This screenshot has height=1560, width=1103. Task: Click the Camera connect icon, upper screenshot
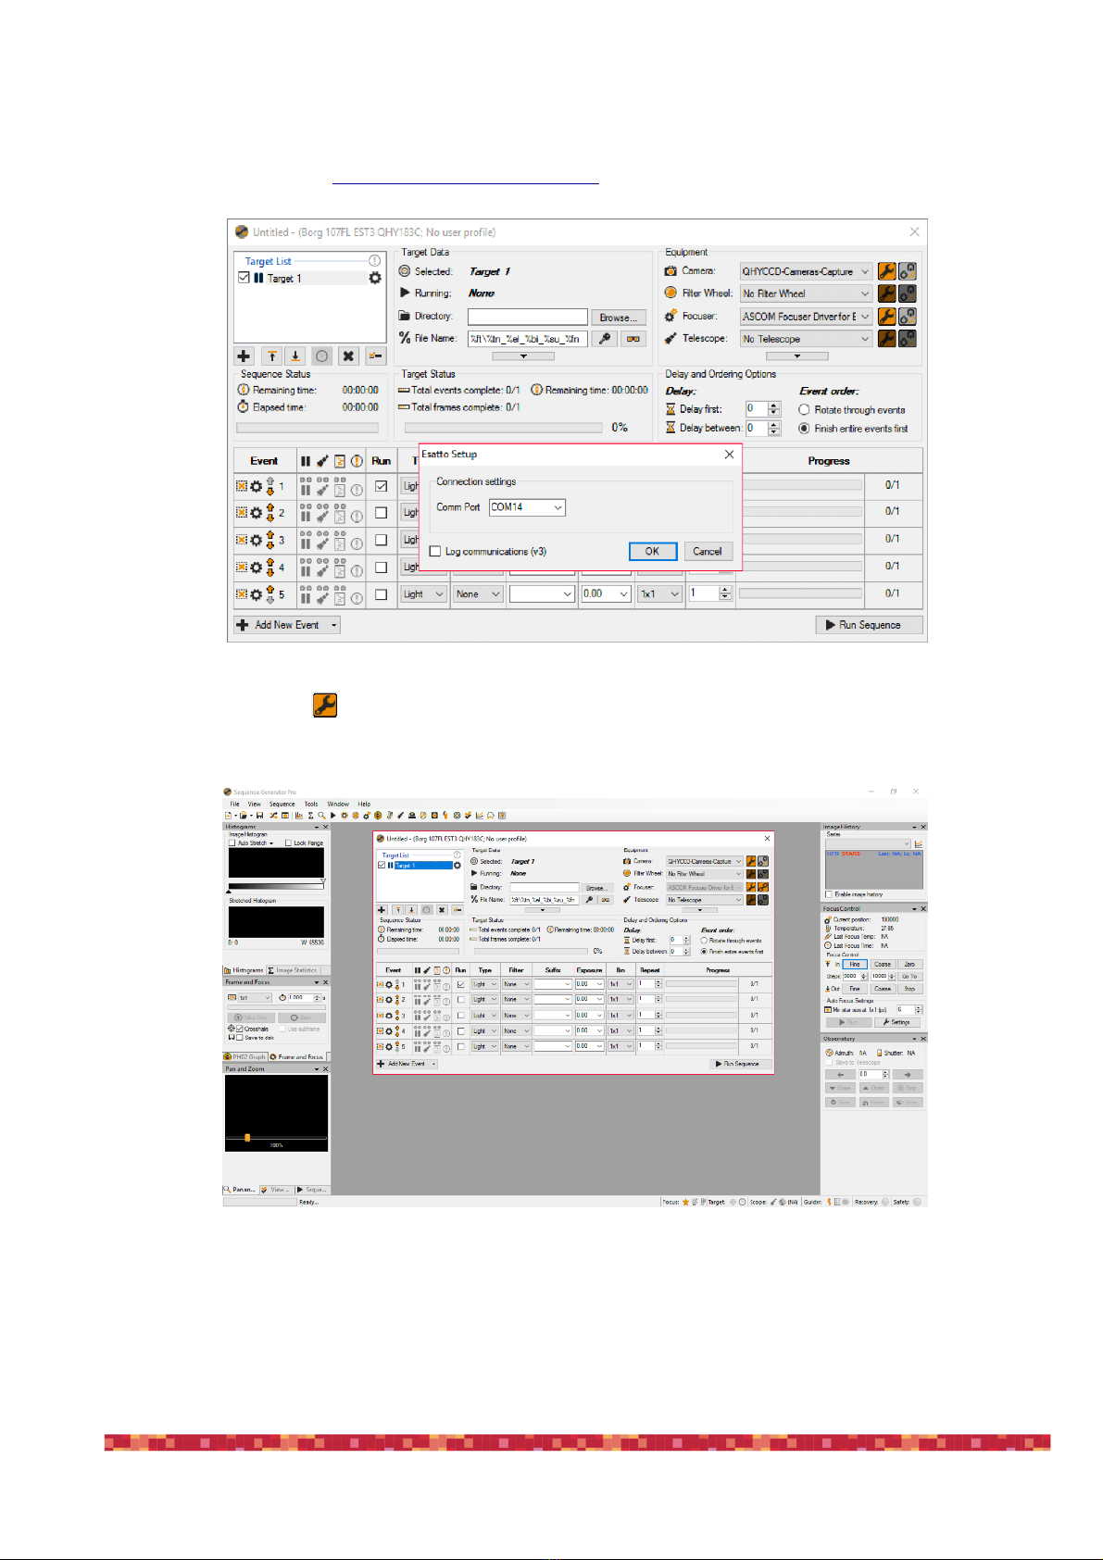[908, 271]
